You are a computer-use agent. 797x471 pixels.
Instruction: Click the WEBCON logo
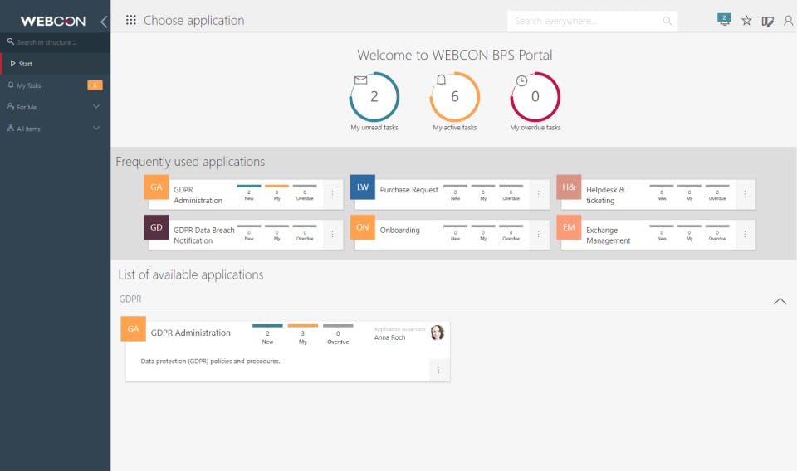[x=53, y=22]
